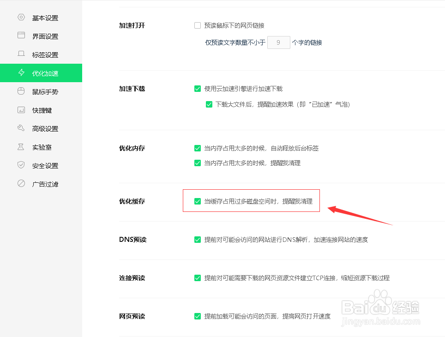Screen dimensions: 445x337
Task: Select the 优化加速 sidebar item
Action: [x=41, y=73]
